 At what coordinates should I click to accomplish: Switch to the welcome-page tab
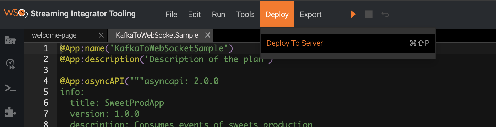point(54,35)
